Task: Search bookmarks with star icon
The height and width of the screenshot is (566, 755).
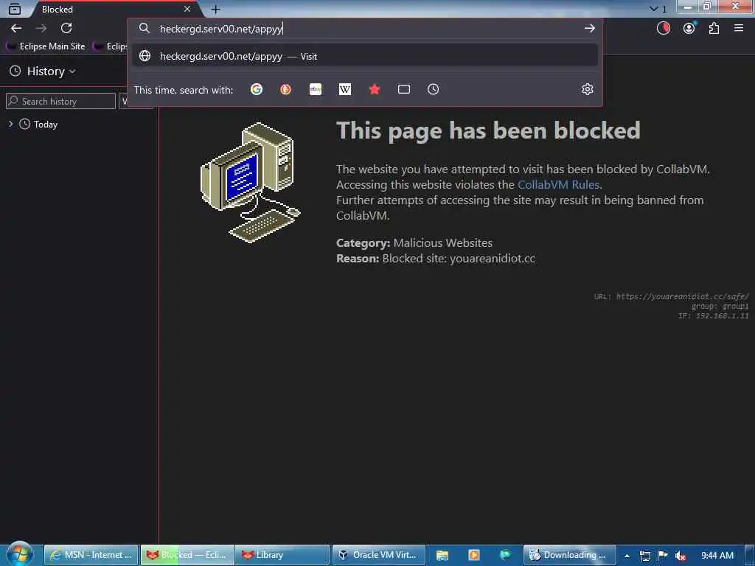Action: [x=375, y=89]
